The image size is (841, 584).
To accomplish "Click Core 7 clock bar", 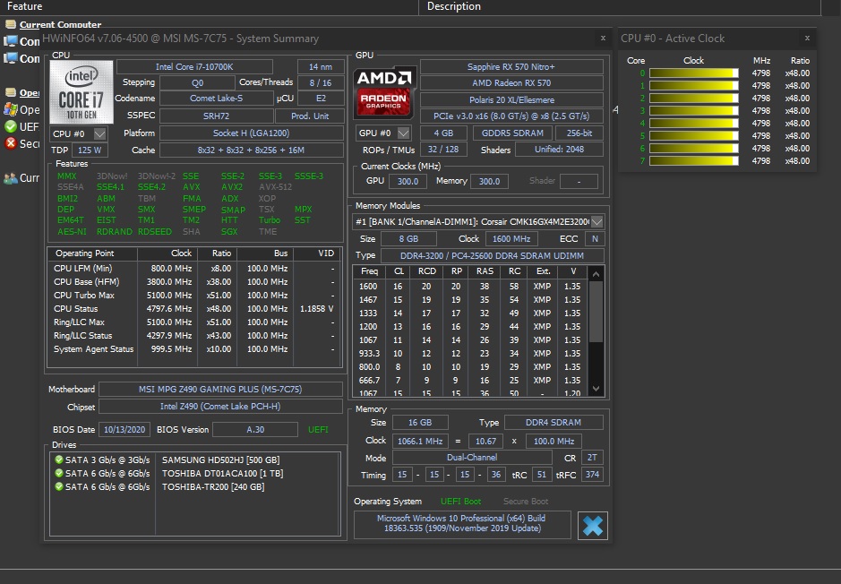I will point(693,160).
